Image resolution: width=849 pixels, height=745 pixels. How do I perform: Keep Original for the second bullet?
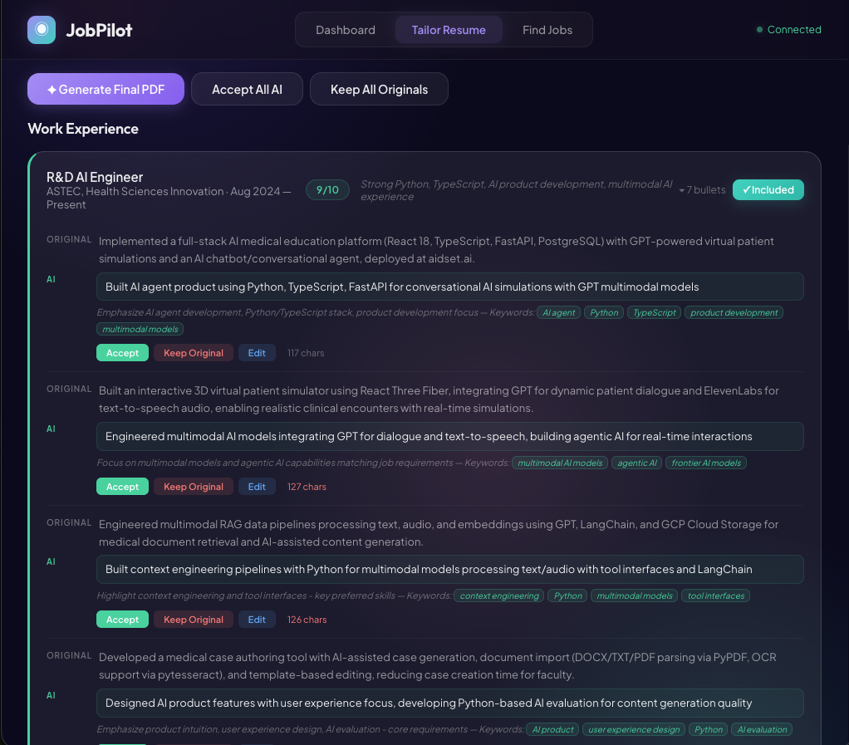(x=193, y=486)
